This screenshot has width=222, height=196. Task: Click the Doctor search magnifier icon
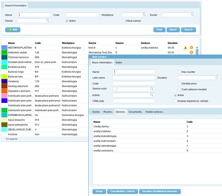pos(193,15)
